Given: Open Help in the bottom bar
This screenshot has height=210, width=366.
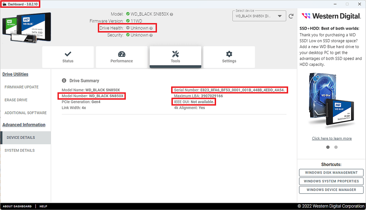Looking at the screenshot, I should click(x=43, y=206).
